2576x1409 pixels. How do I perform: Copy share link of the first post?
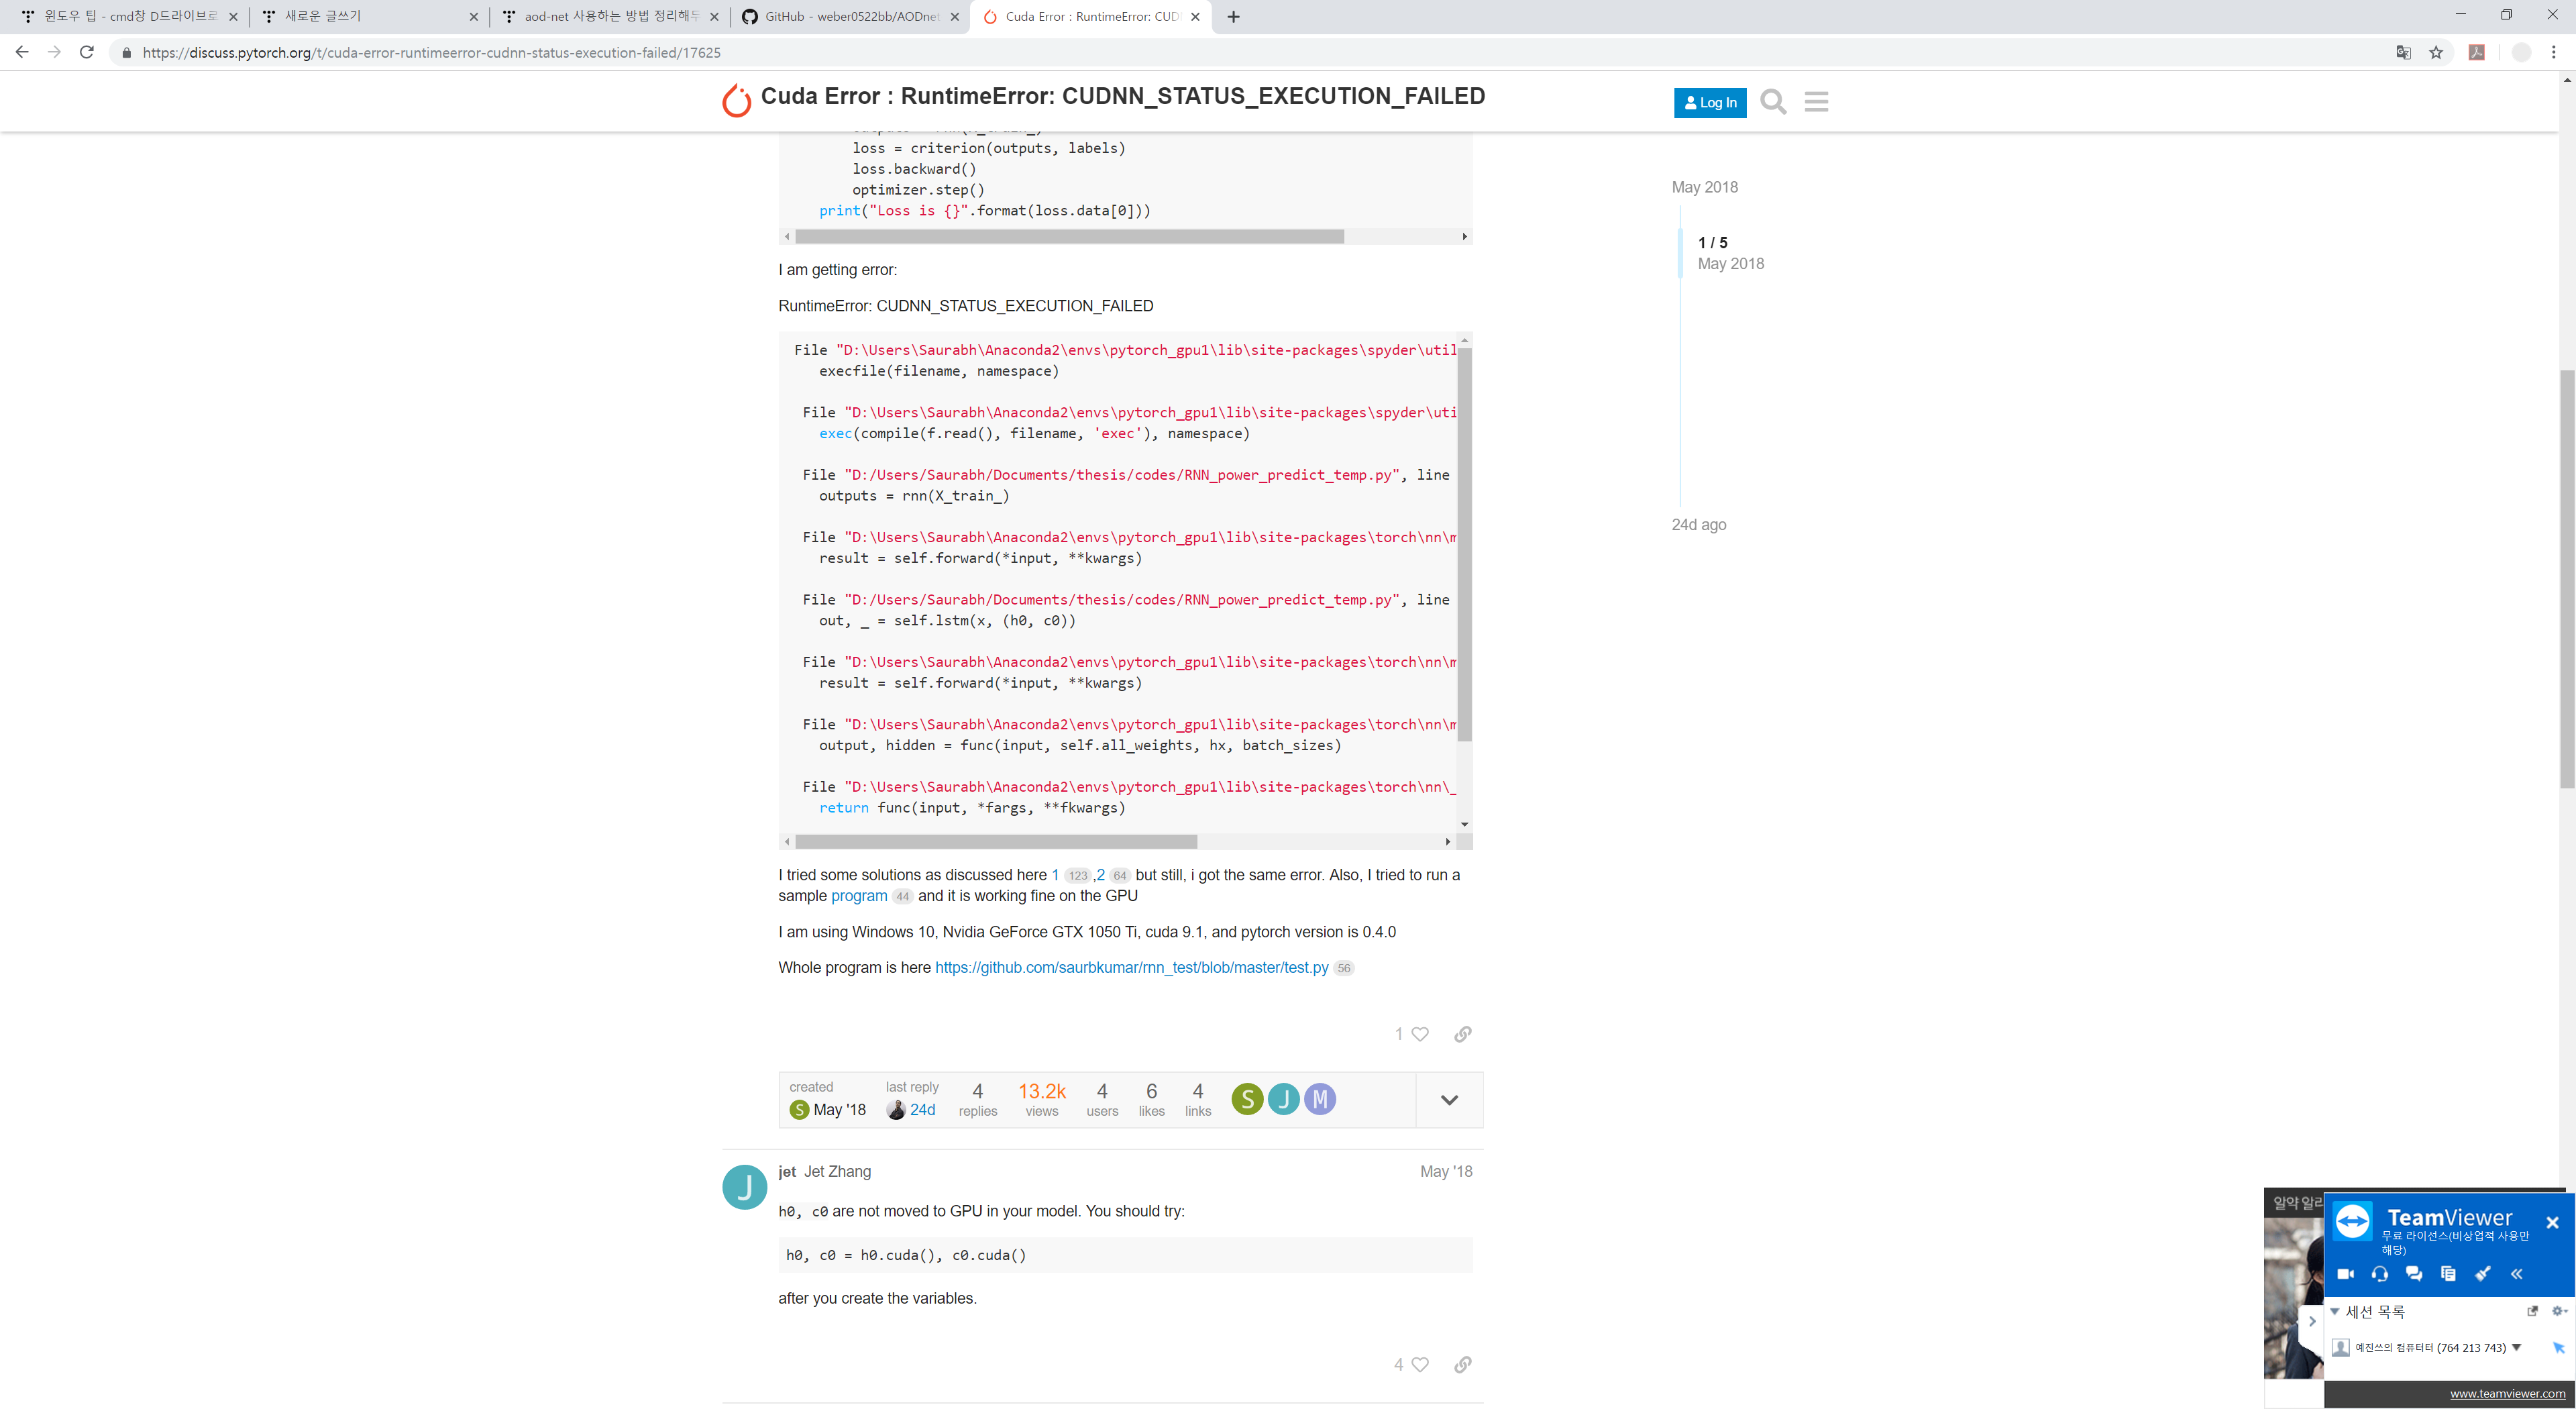coord(1462,1034)
